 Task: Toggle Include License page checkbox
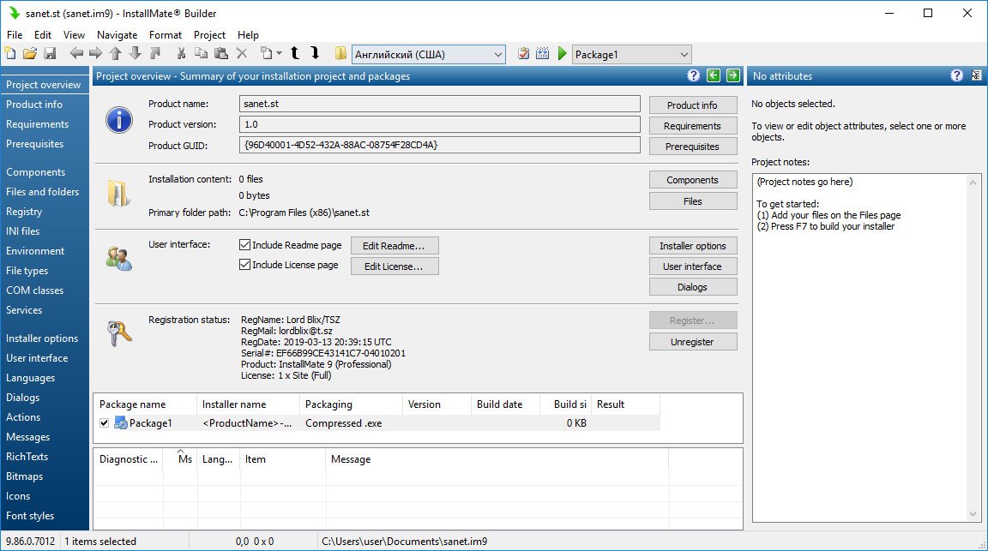[x=245, y=265]
